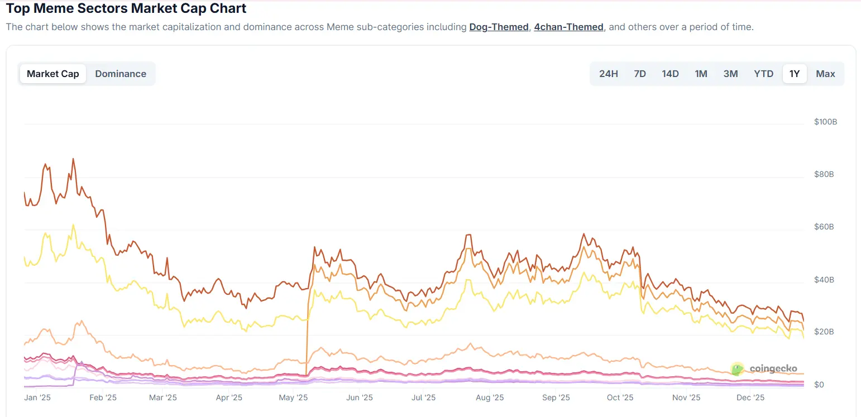Select the 7D time range

(639, 73)
